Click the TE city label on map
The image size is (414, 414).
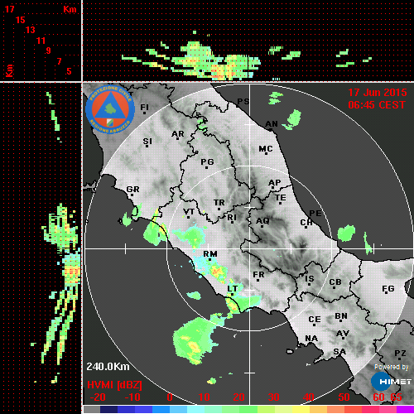pyautogui.click(x=281, y=197)
